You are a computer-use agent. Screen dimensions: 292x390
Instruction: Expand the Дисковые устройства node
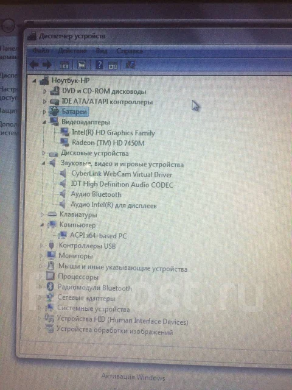pyautogui.click(x=44, y=153)
